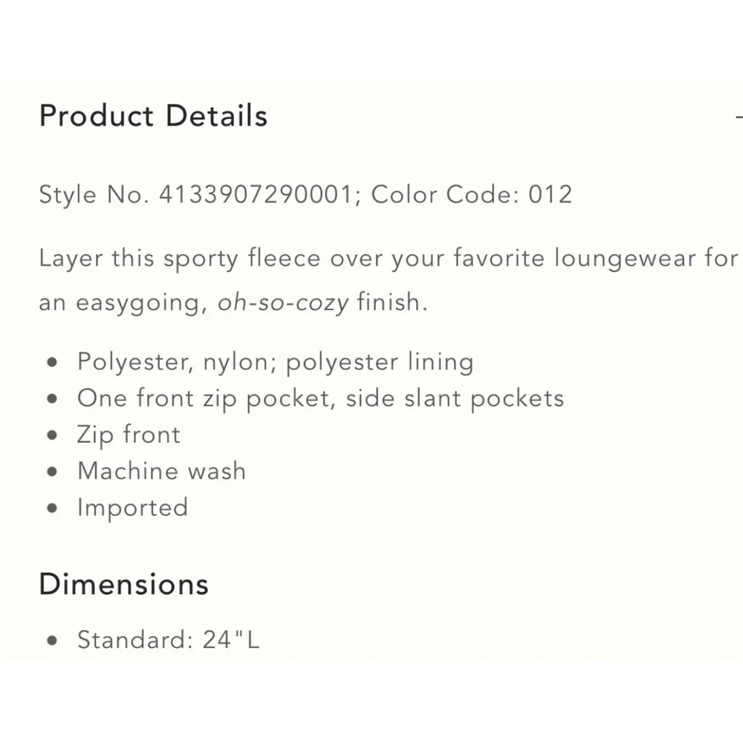Click the 'Imported' list item
Image resolution: width=743 pixels, height=743 pixels.
coord(133,508)
